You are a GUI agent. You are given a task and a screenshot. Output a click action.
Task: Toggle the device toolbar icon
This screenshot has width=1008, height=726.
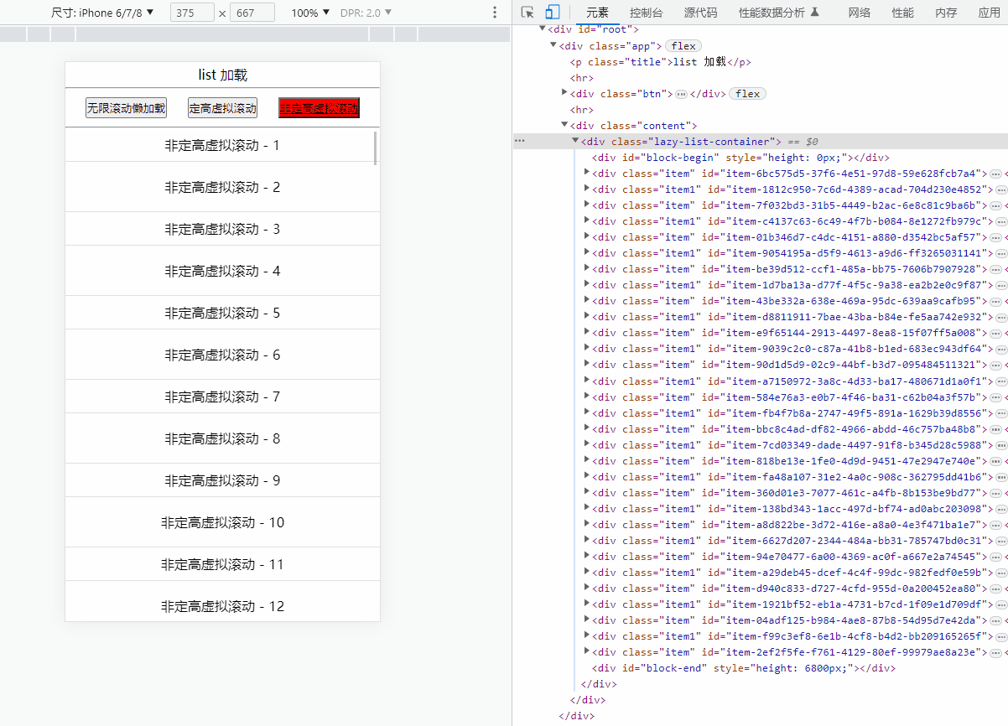pos(552,13)
